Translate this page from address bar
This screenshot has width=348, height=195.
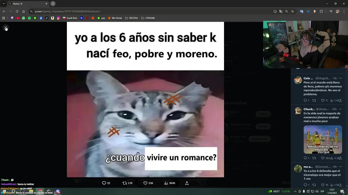pos(281,11)
